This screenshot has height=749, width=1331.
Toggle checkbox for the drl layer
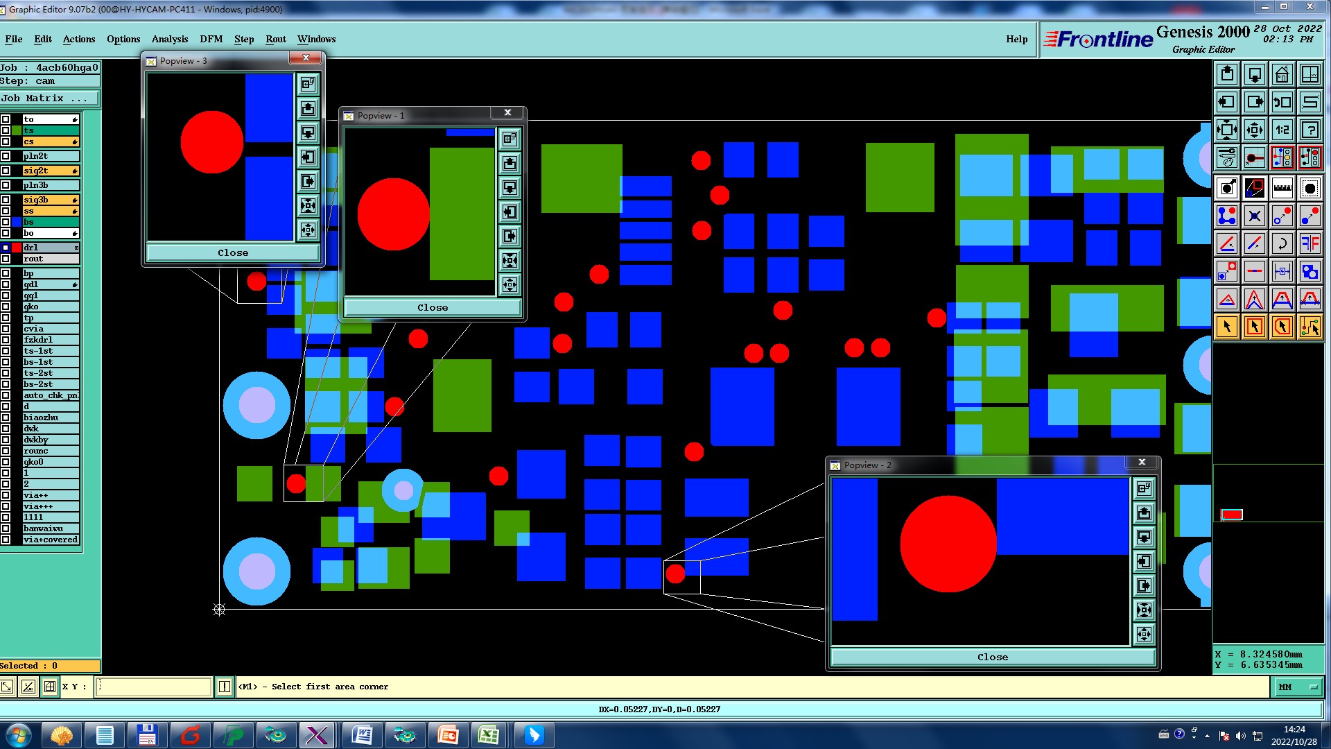[x=6, y=248]
